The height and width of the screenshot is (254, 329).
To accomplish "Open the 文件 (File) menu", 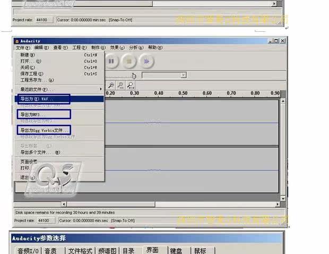I will pyautogui.click(x=23, y=48).
